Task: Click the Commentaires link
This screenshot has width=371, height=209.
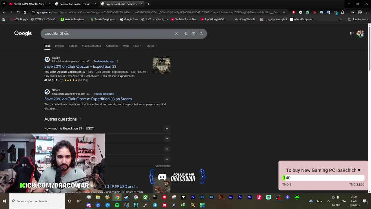Action: pyautogui.click(x=163, y=166)
